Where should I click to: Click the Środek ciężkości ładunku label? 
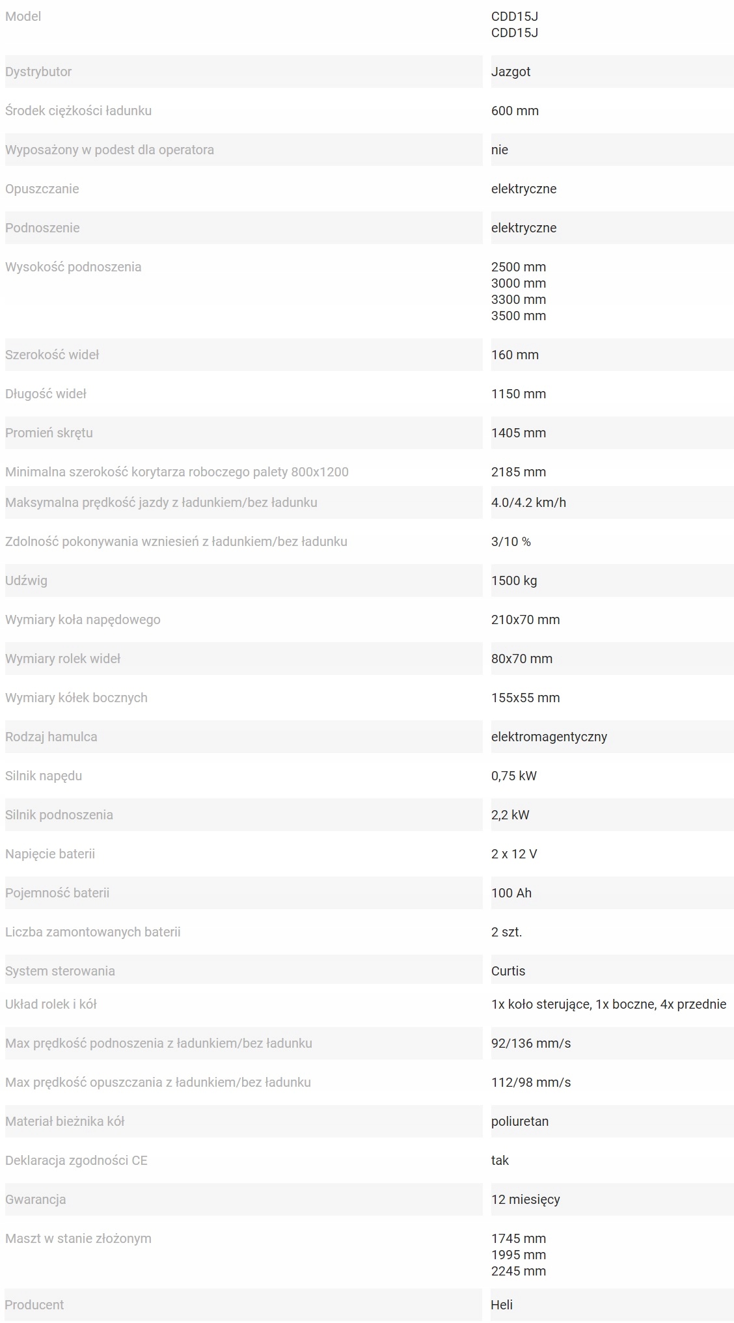point(78,111)
